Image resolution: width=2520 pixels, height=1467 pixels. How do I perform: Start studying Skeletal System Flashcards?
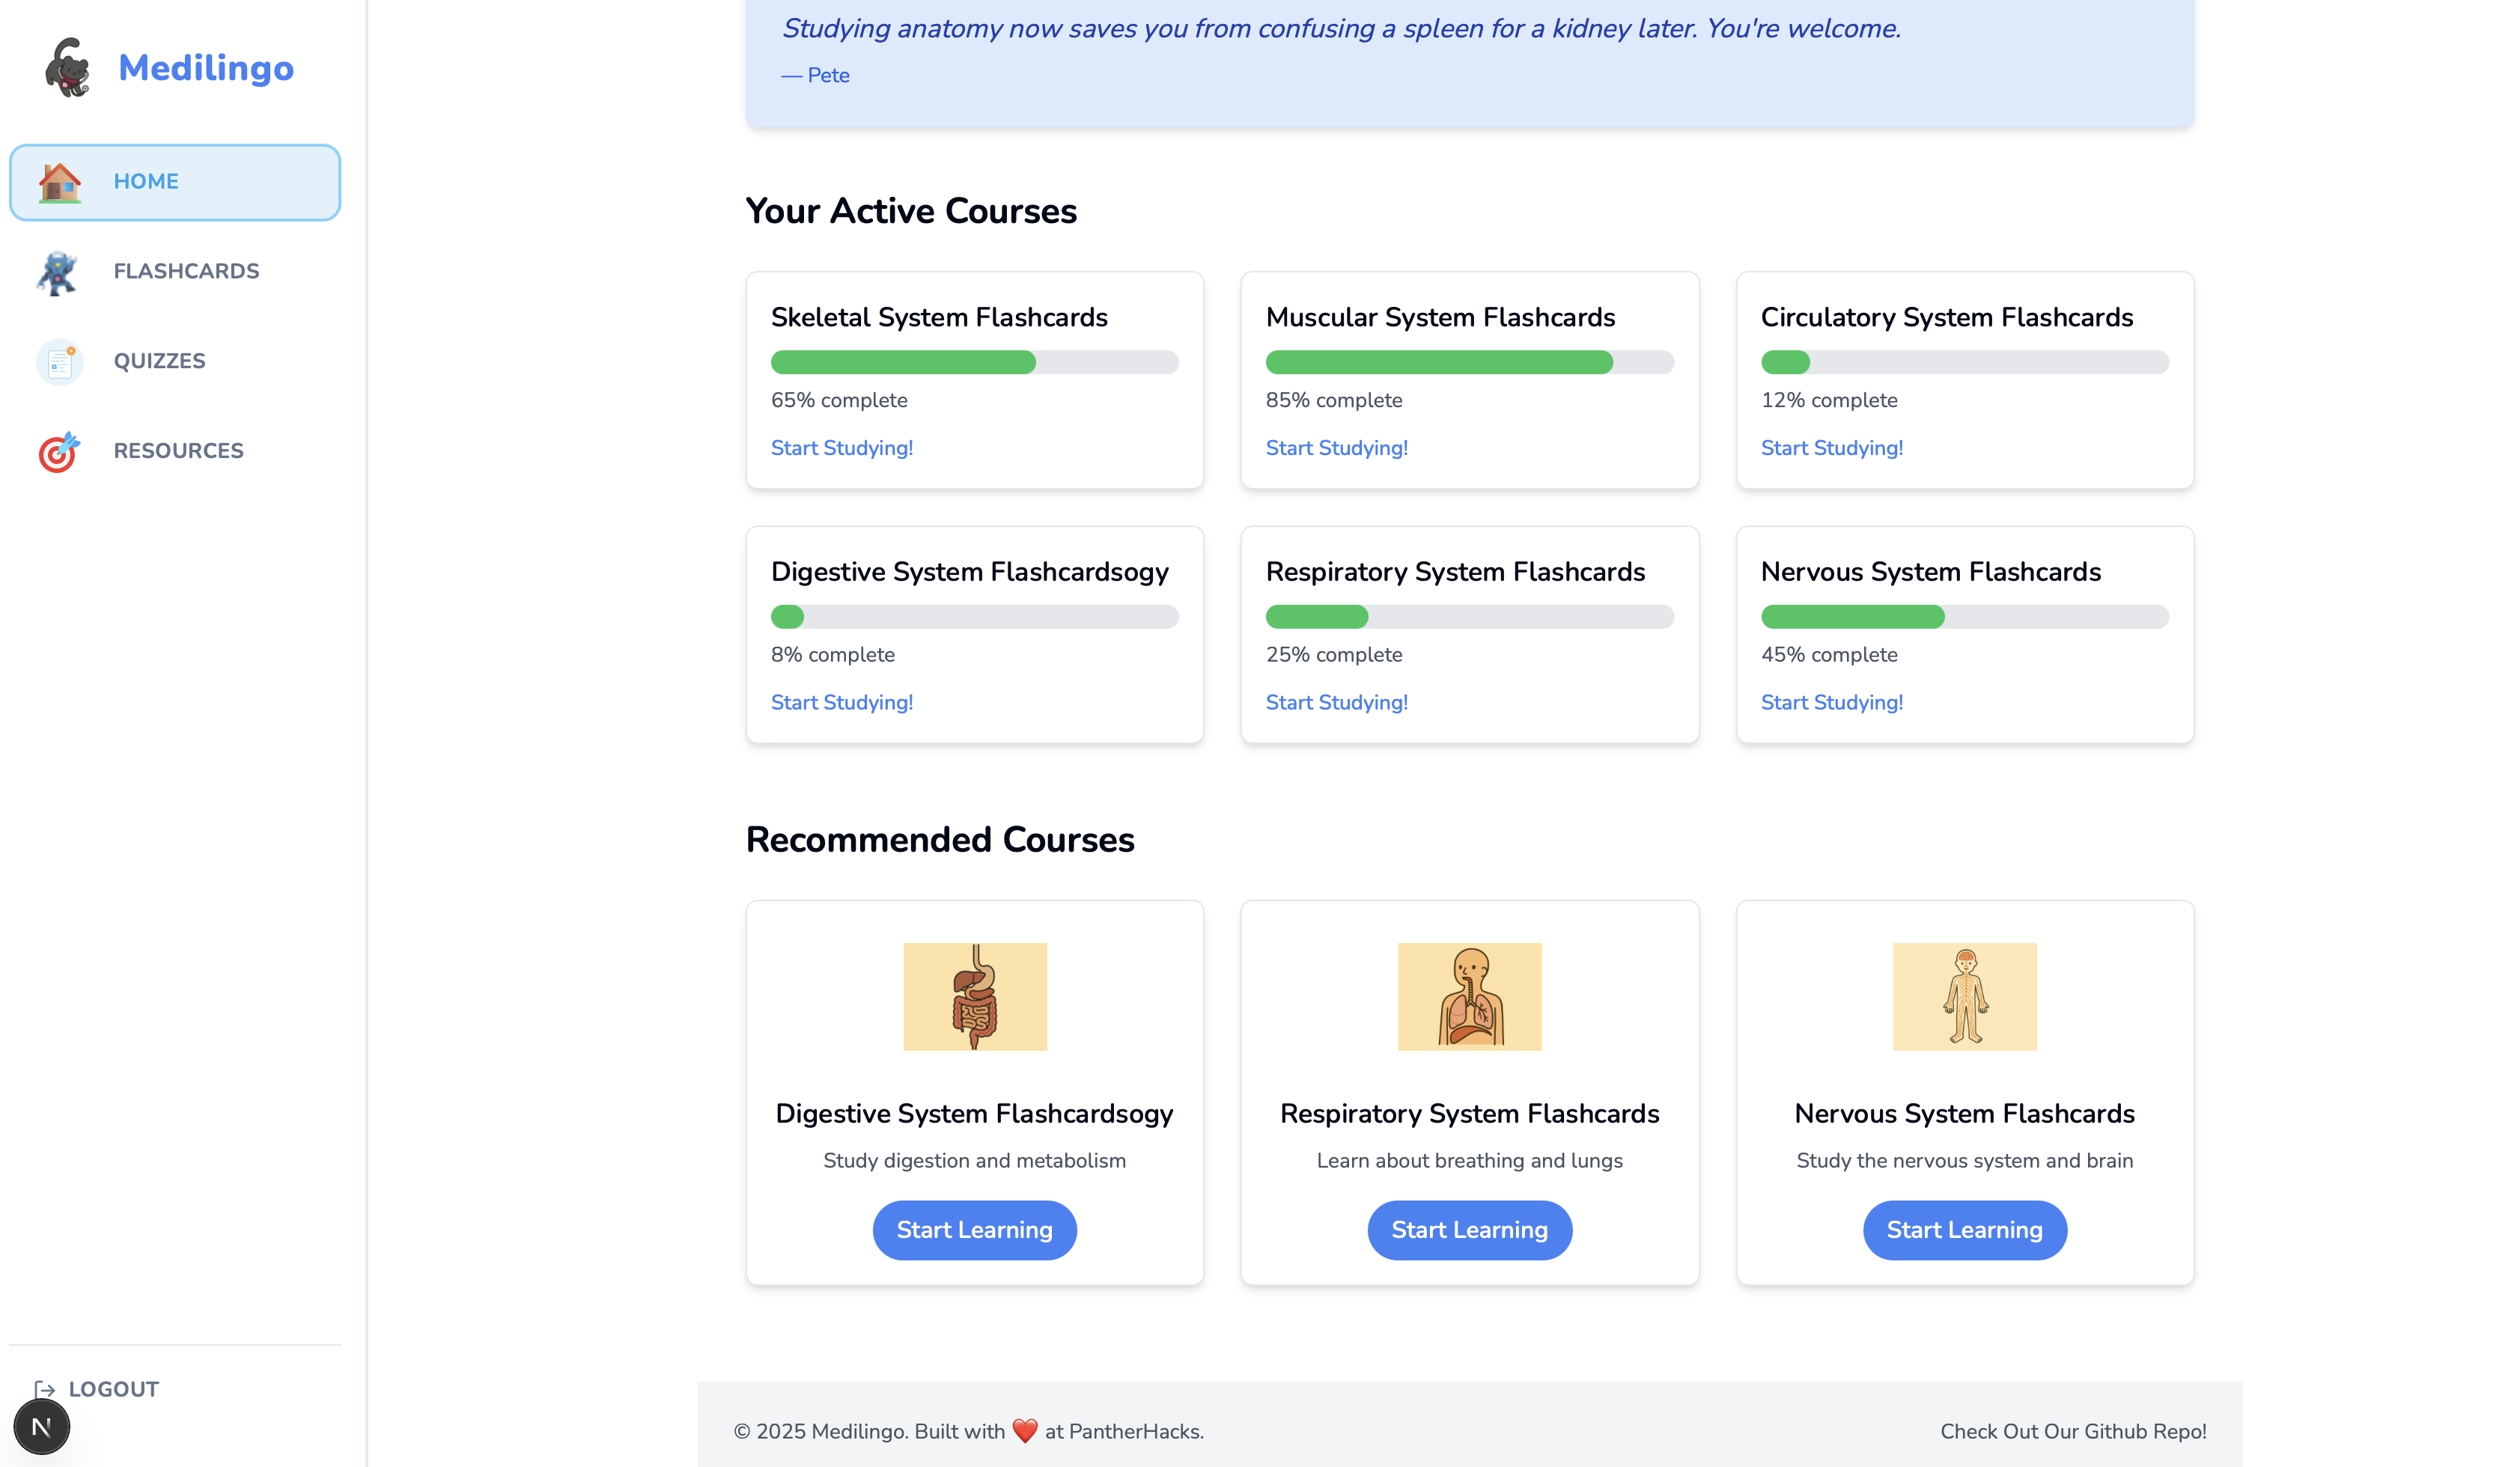point(841,448)
